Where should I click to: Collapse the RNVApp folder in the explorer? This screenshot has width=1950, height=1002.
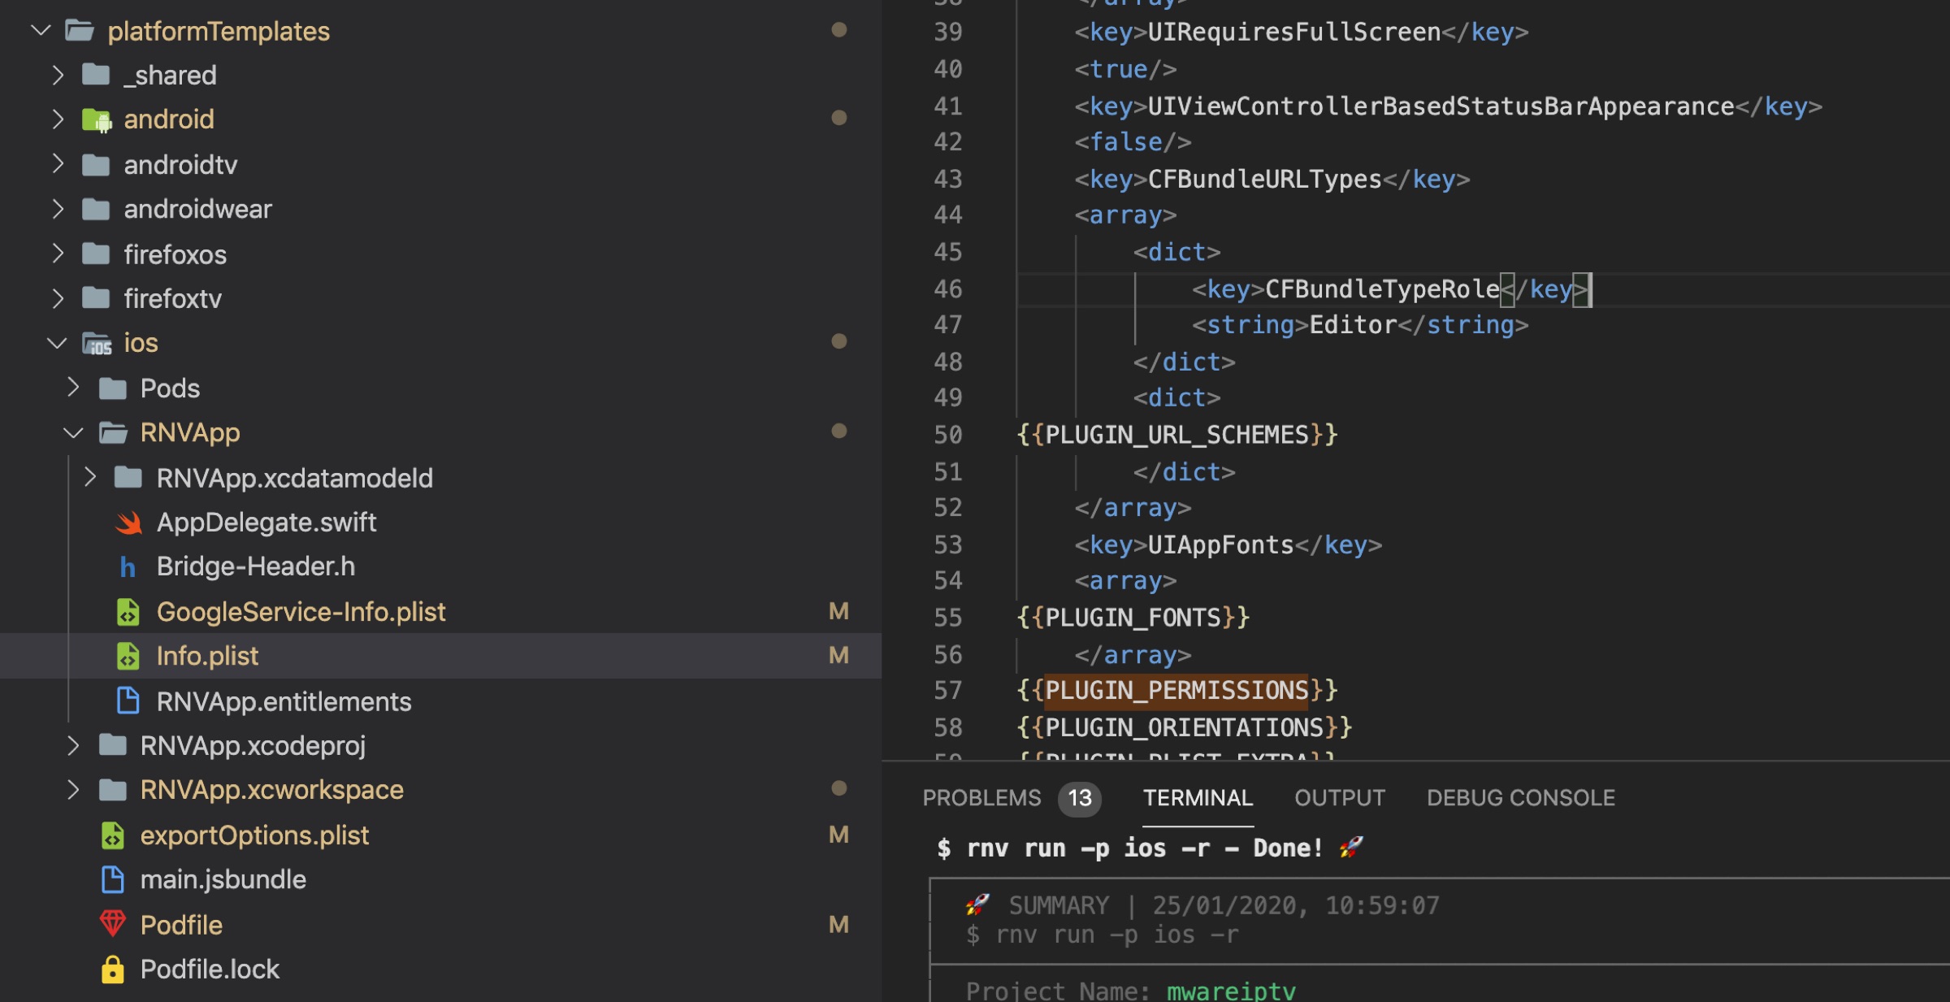[71, 432]
